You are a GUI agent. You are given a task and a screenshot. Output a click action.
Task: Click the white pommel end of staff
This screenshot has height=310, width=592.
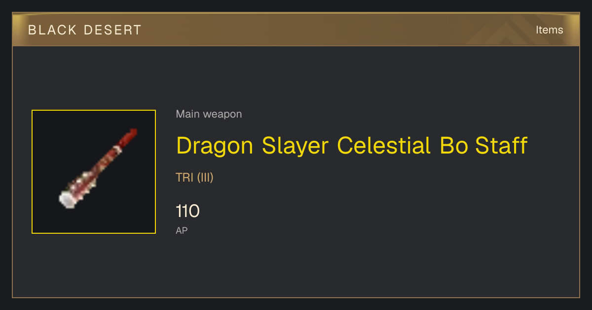[x=68, y=199]
